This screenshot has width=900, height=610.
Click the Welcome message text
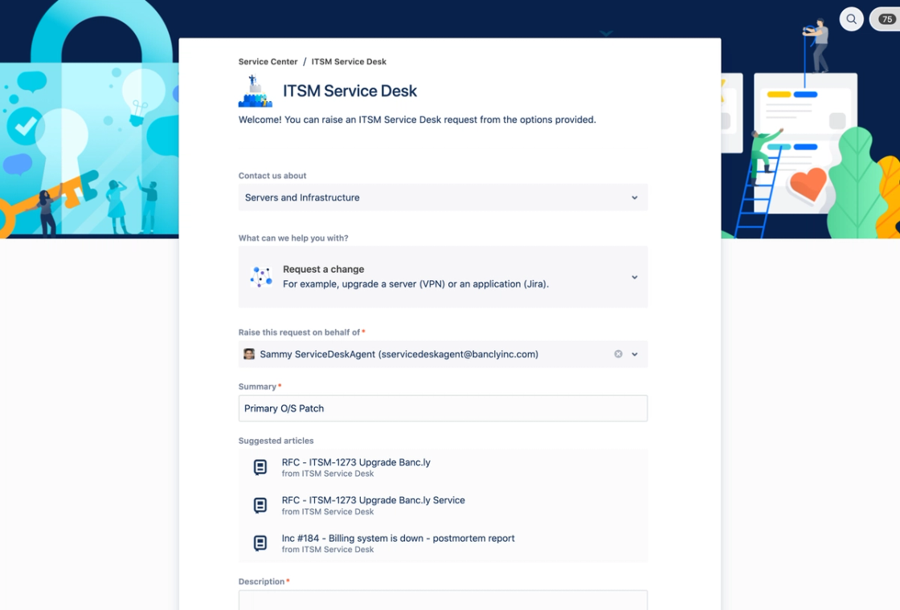pyautogui.click(x=417, y=120)
